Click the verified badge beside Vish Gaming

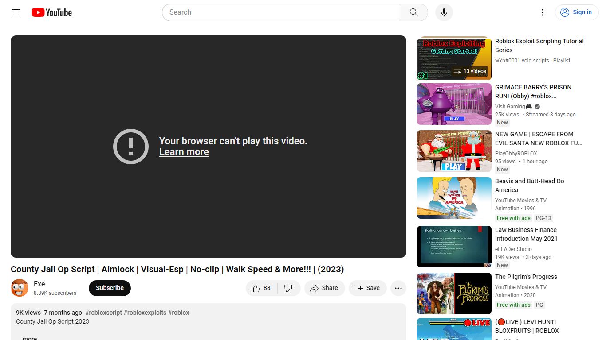click(537, 107)
